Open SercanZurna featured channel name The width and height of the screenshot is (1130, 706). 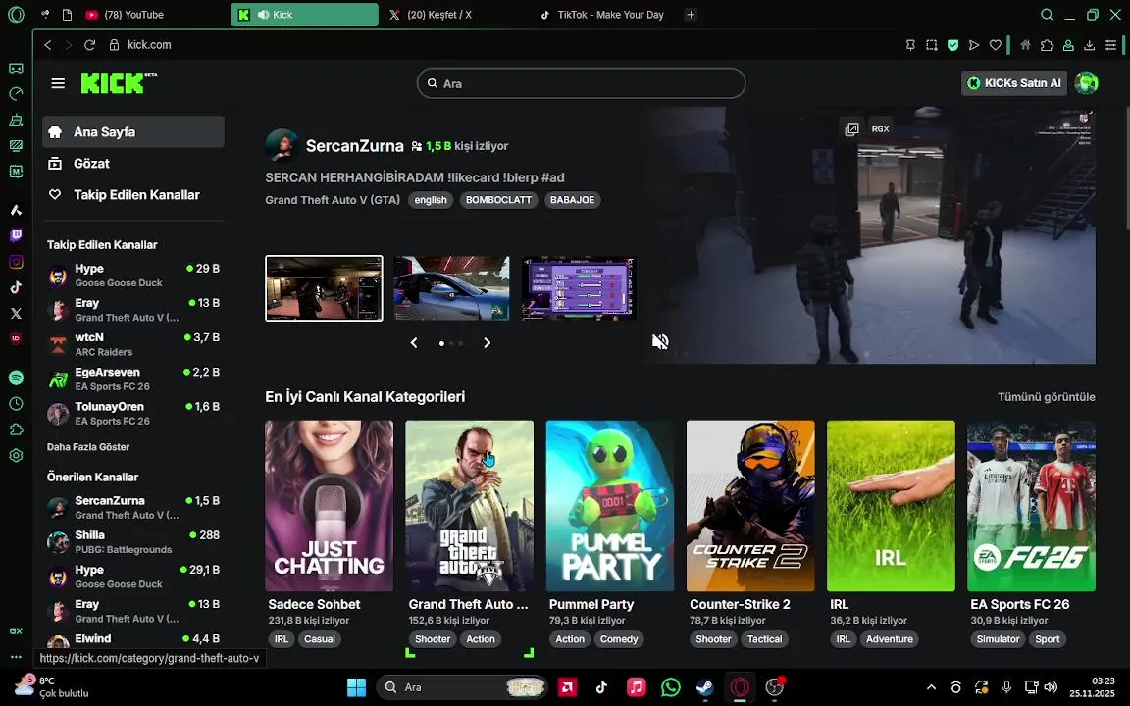coord(354,146)
